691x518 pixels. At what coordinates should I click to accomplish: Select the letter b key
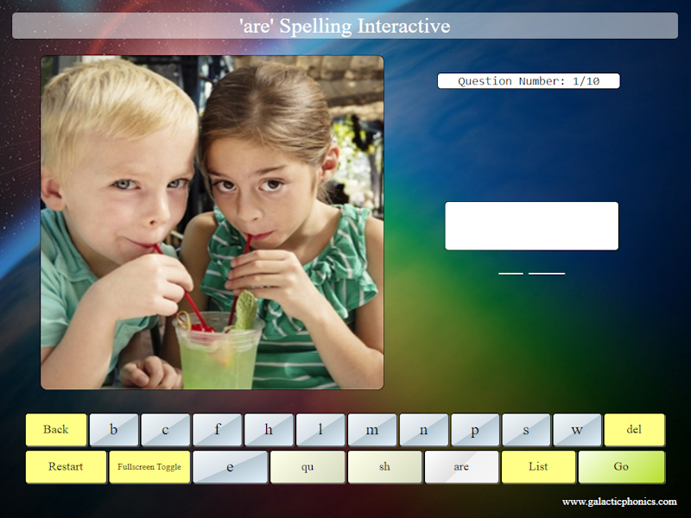(113, 429)
